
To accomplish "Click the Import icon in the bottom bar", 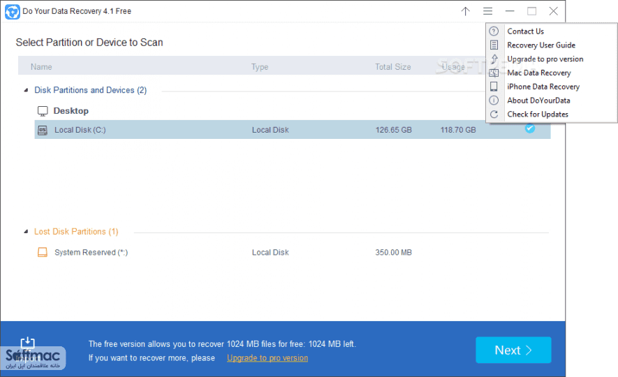I will [28, 344].
